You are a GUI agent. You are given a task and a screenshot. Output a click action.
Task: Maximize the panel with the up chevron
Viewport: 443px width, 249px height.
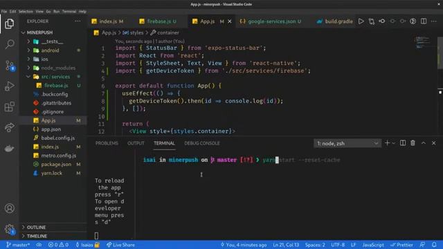click(x=424, y=143)
